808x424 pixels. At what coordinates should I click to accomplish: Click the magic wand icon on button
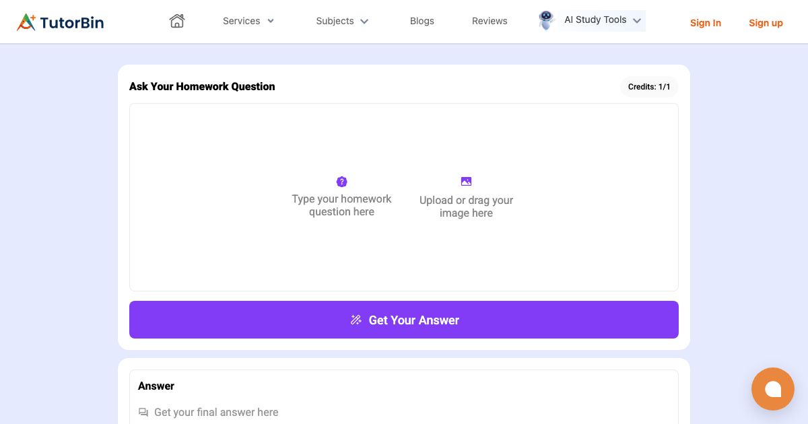pyautogui.click(x=356, y=320)
